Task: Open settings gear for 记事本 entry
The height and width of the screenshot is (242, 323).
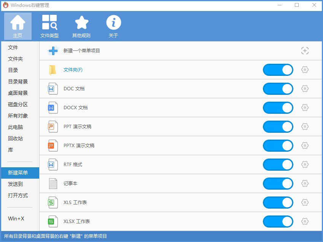Action: point(305,184)
